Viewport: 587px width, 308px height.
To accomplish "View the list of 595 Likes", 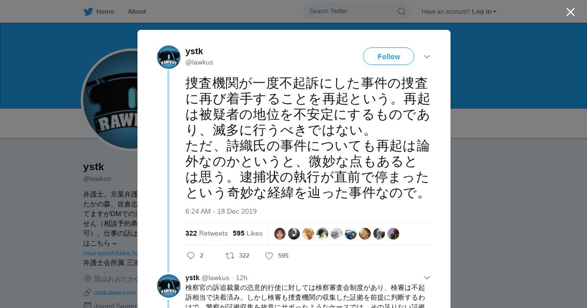I will pos(248,233).
